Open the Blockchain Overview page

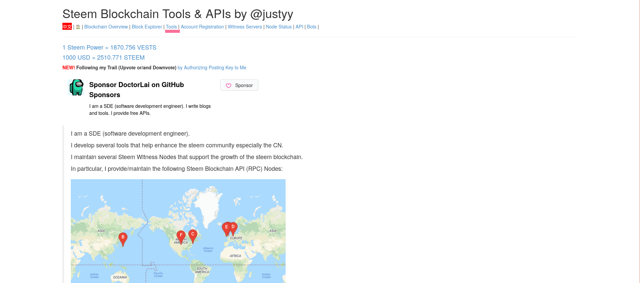coord(106,27)
